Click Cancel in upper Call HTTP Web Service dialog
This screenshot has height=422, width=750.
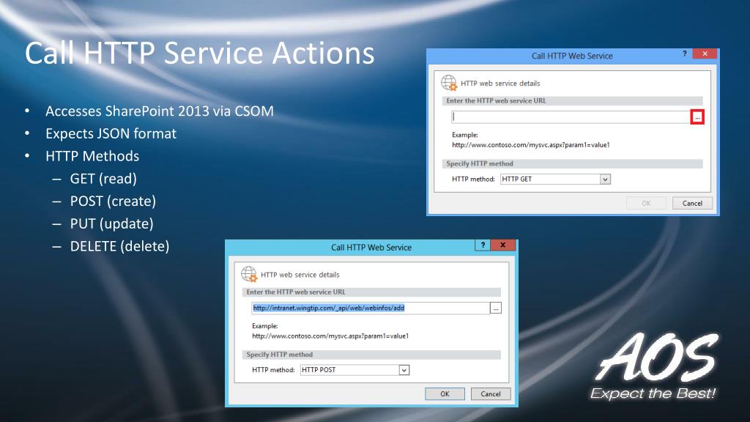(692, 204)
